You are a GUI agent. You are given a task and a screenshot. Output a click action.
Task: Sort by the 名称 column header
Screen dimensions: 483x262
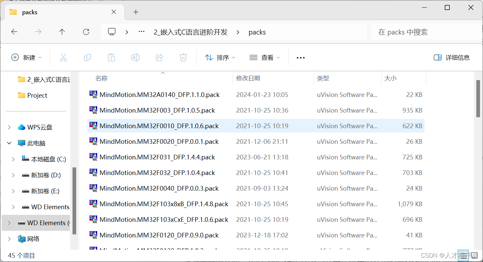click(x=101, y=78)
